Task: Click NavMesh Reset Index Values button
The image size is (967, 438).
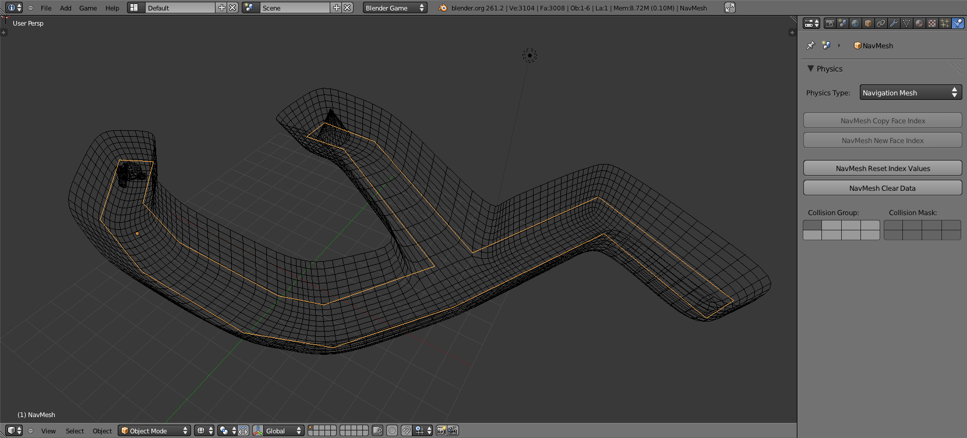Action: pos(883,168)
